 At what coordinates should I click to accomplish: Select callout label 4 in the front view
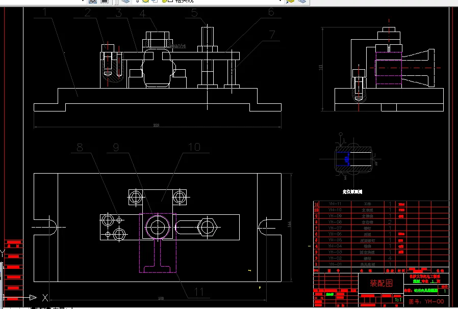coord(142,13)
